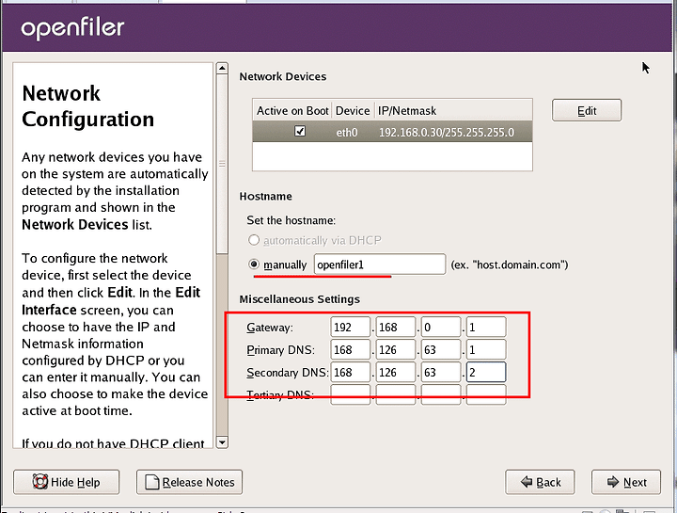The width and height of the screenshot is (677, 513).
Task: Click the right arrow icon on Next
Action: pyautogui.click(x=613, y=481)
